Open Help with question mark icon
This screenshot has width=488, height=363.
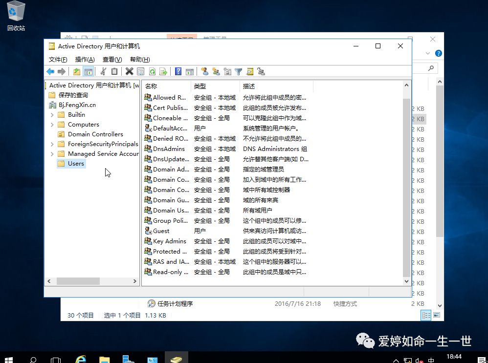click(178, 71)
